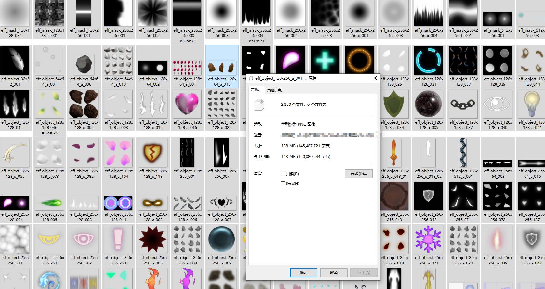Select chain link thumbnail eff_object_128x128_a_037
The height and width of the screenshot is (289, 545).
pyautogui.click(x=463, y=104)
